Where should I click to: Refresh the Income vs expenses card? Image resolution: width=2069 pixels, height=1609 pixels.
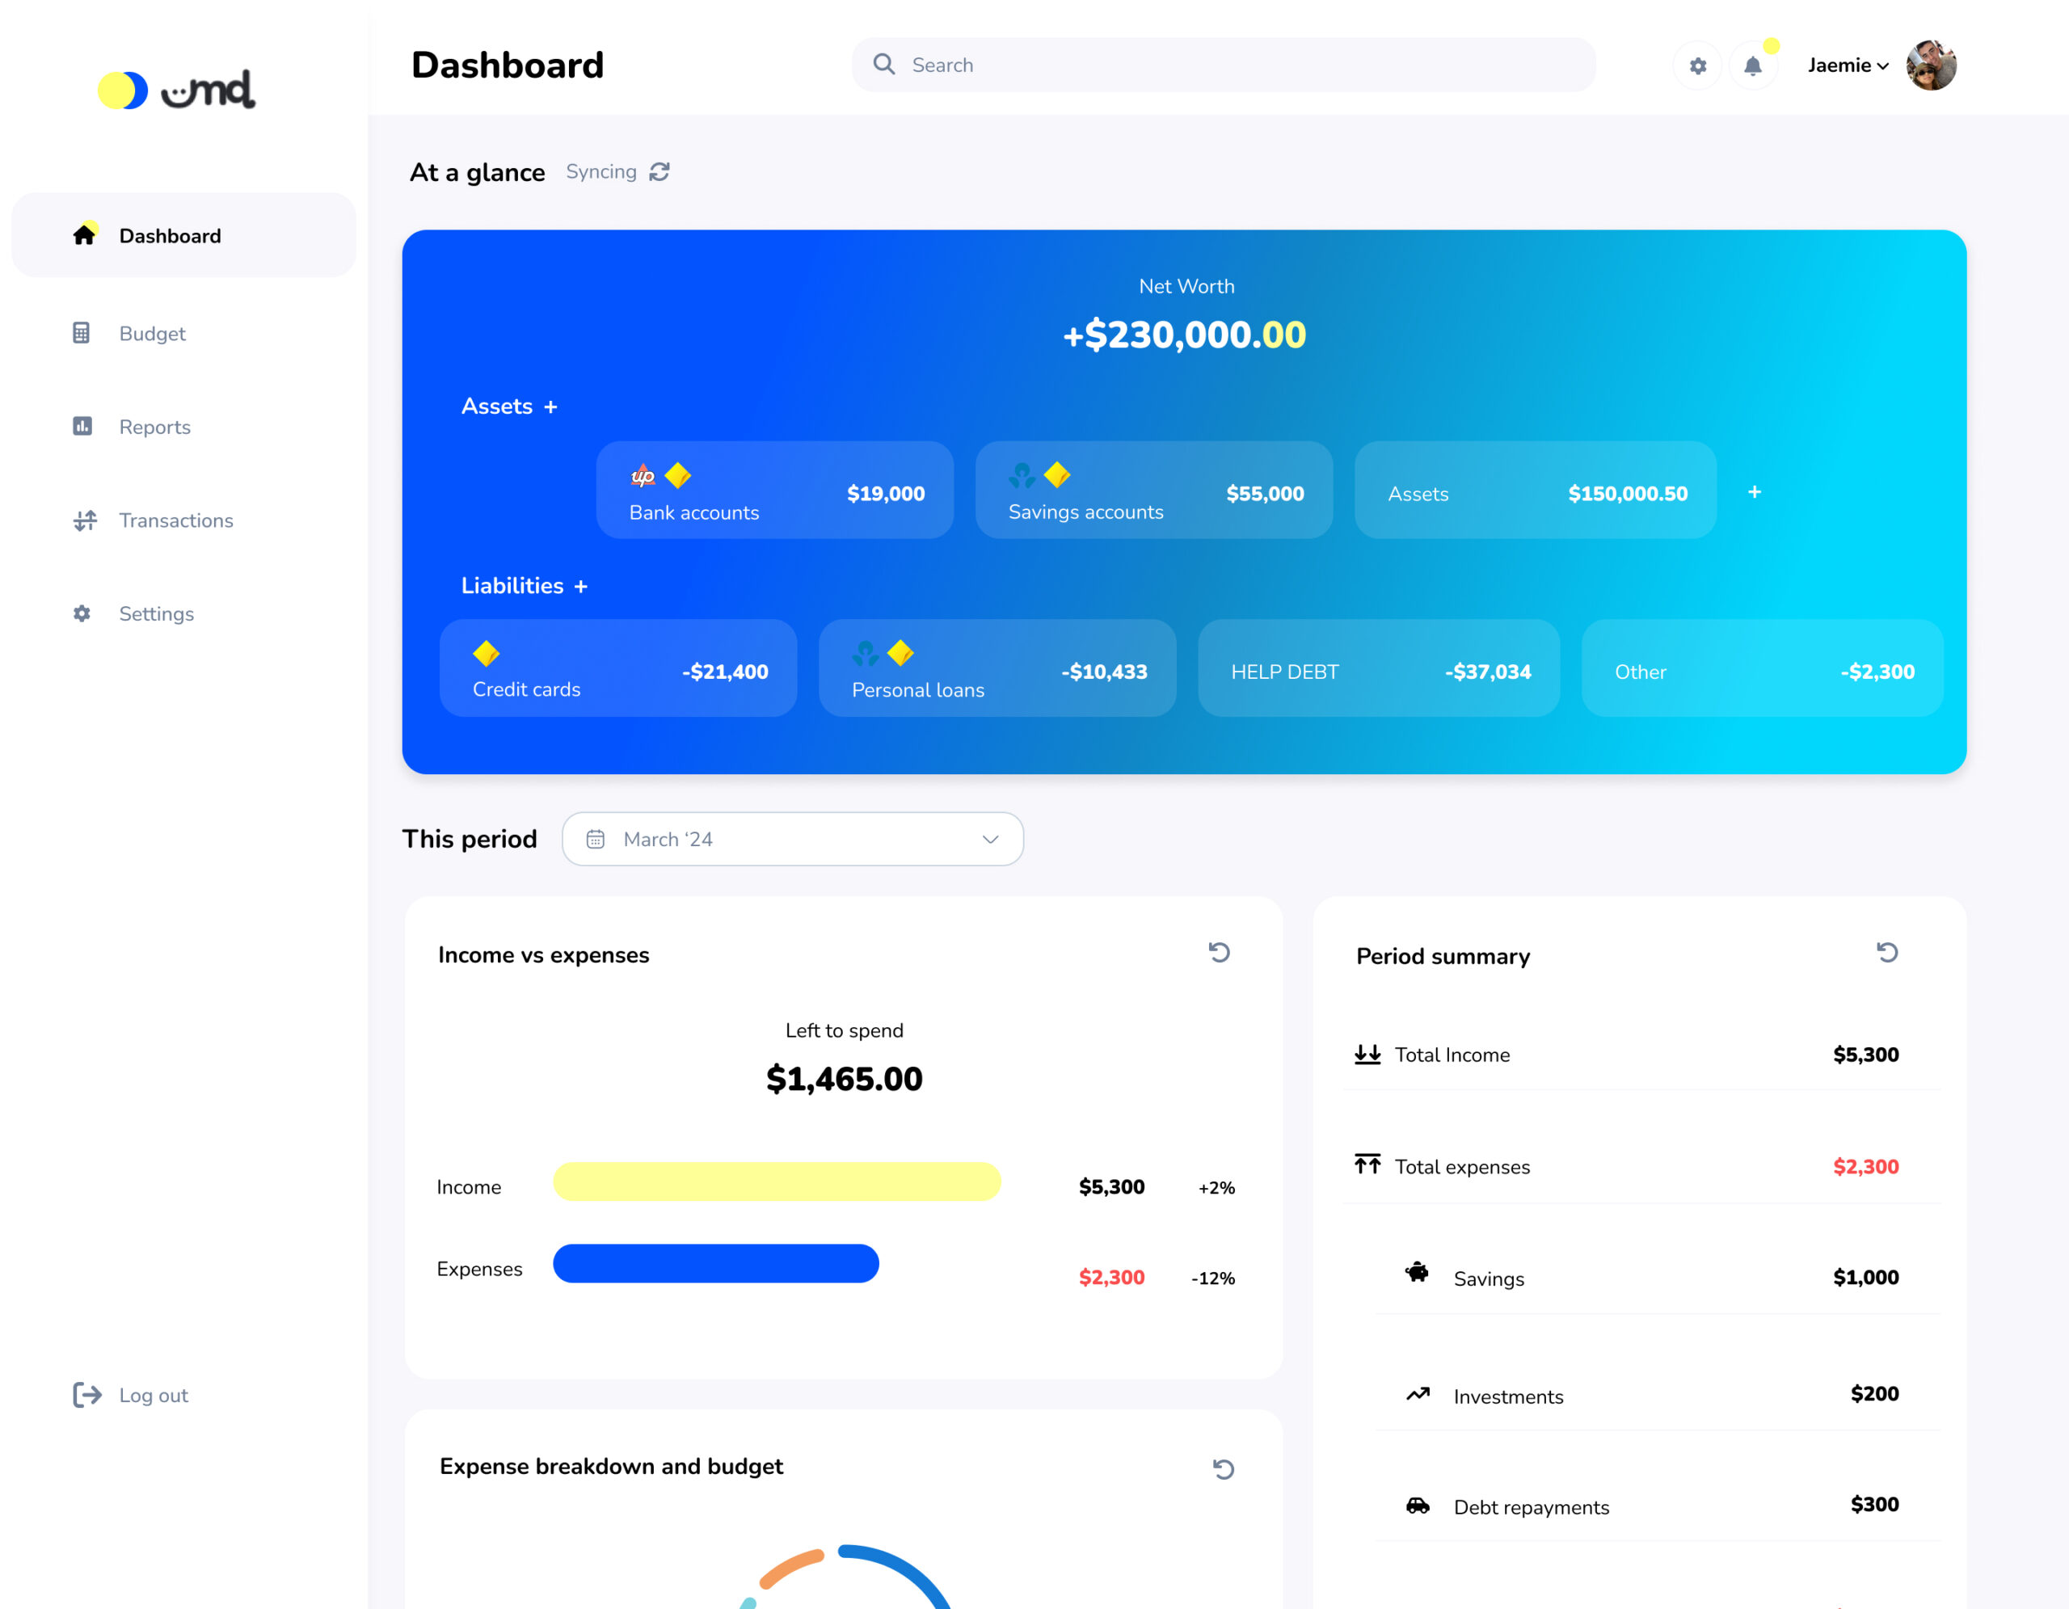tap(1220, 952)
